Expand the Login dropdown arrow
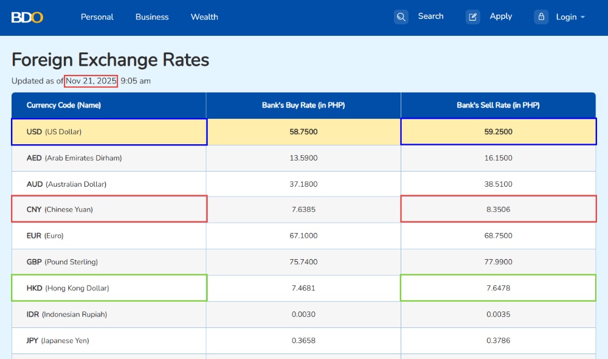The height and width of the screenshot is (359, 608). [582, 17]
